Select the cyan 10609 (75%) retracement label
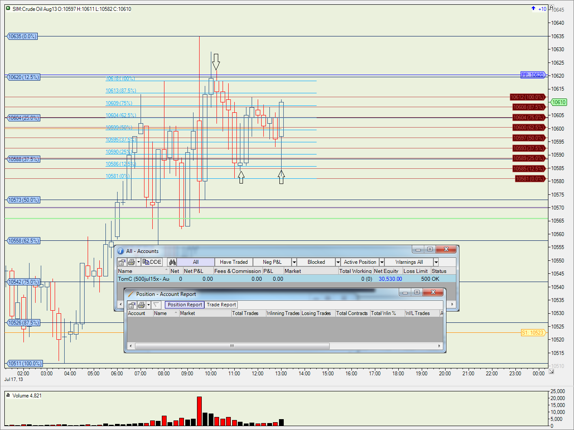 click(x=119, y=103)
